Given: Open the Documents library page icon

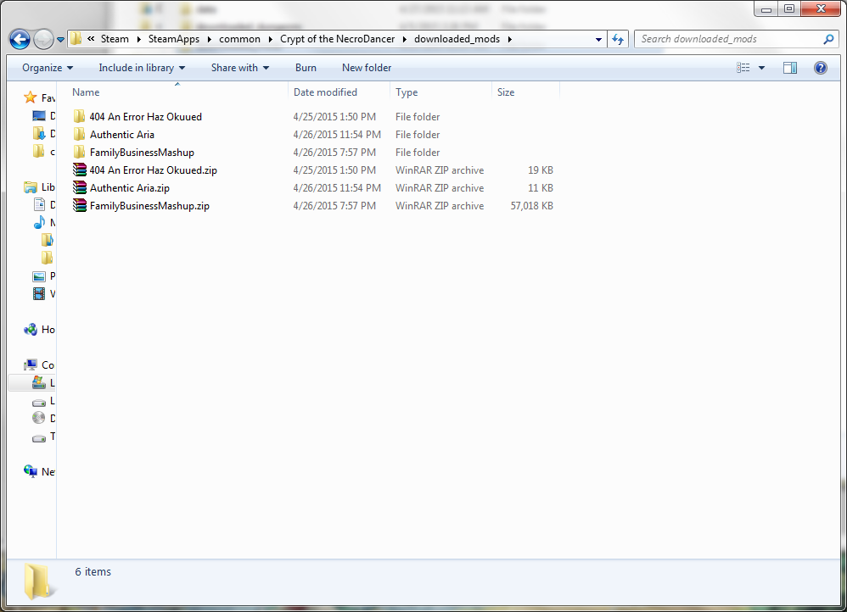Looking at the screenshot, I should point(39,204).
